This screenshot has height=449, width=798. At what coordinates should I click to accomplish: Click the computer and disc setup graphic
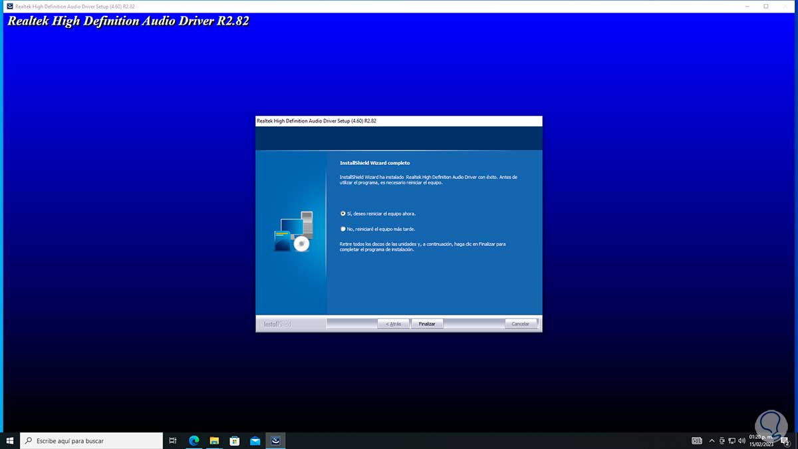click(x=293, y=231)
